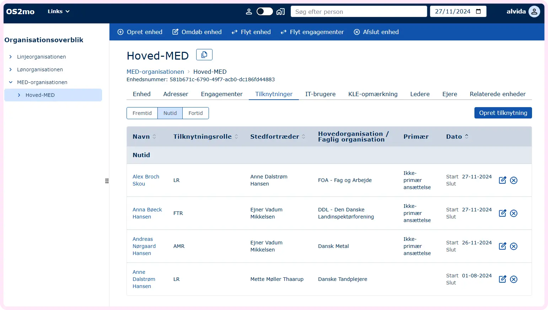Open Andreas Nørgaard Hansen's profile link
The height and width of the screenshot is (310, 548).
144,246
